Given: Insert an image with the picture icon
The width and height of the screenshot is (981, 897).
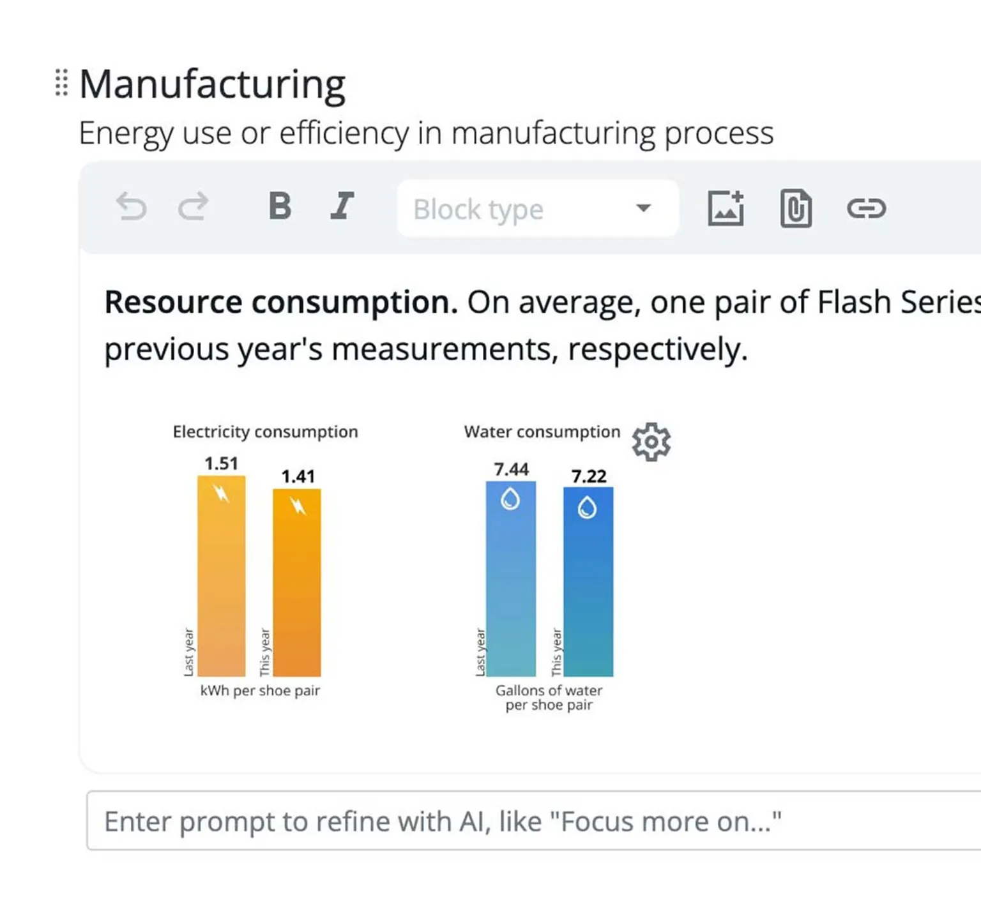Looking at the screenshot, I should point(726,208).
